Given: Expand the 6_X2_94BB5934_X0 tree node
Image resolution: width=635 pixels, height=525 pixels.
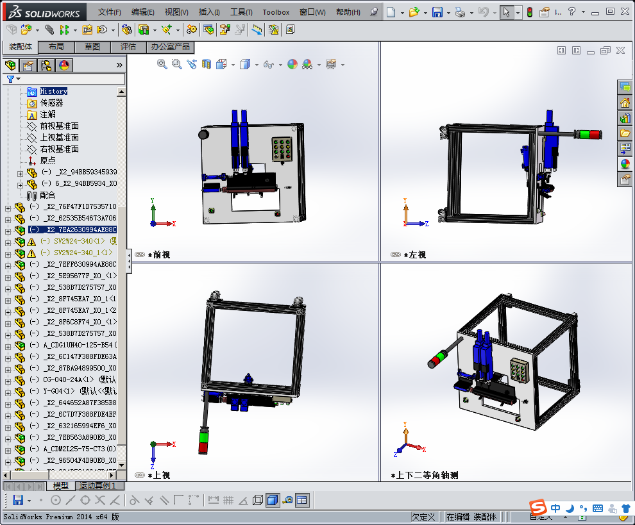Looking at the screenshot, I should (21, 185).
